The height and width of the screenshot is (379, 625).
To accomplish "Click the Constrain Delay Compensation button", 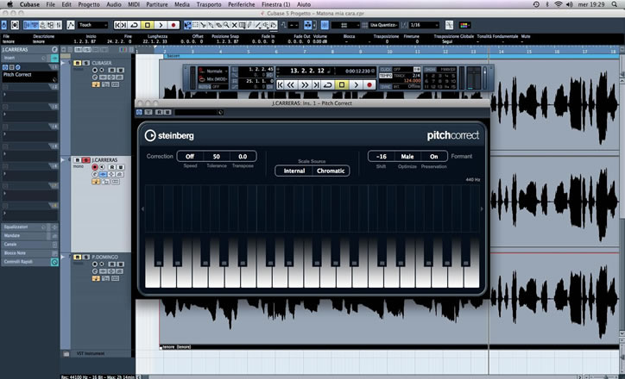I will pyautogui.click(x=4, y=25).
